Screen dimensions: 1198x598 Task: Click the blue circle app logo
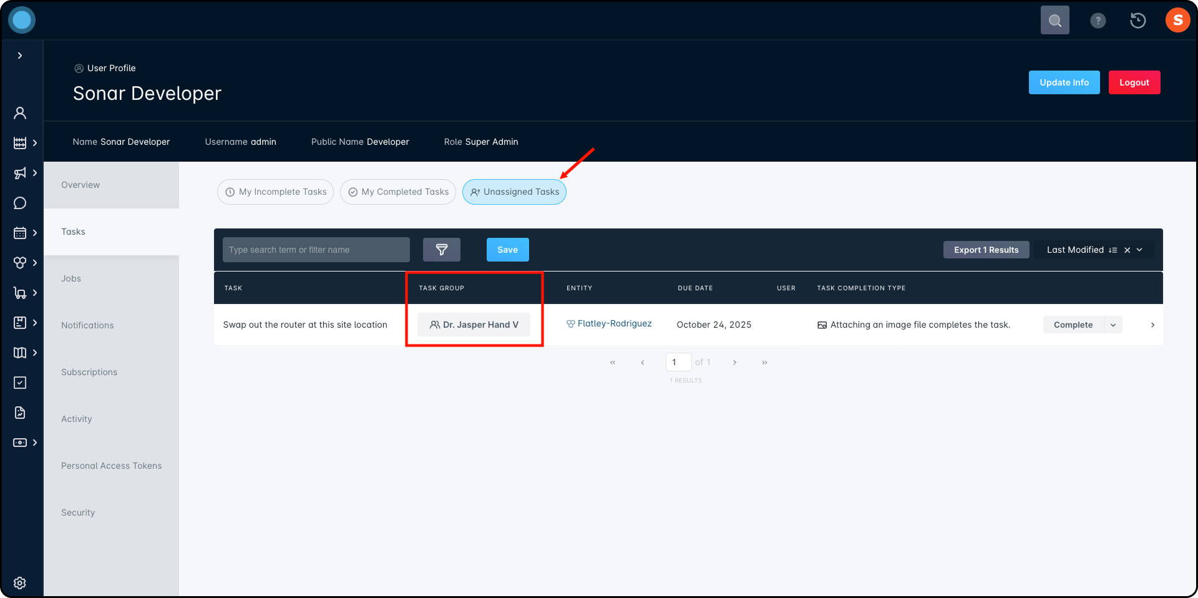pos(22,20)
